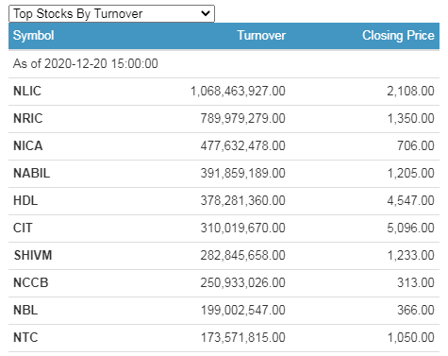The height and width of the screenshot is (356, 448).
Task: Open the HDL symbol link
Action: point(25,200)
